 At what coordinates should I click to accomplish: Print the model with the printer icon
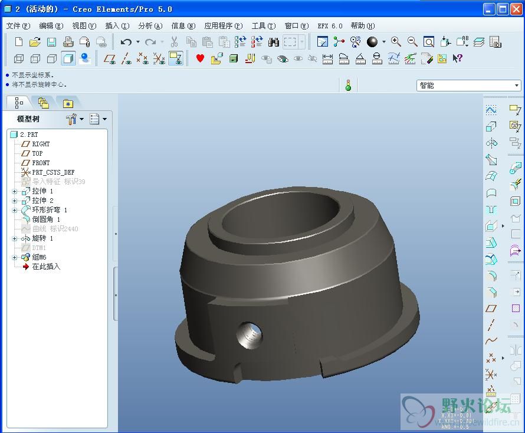[68, 42]
